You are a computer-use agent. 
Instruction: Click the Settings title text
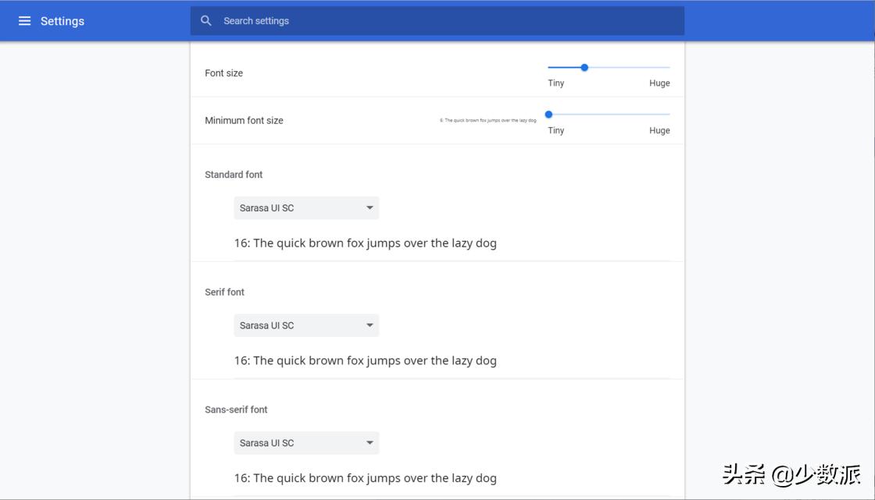[62, 21]
